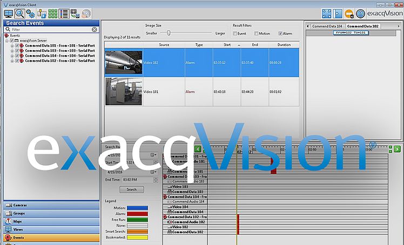Uncheck Commend Data 102 Serial Port checkbox
The width and height of the screenshot is (404, 245).
(17, 61)
